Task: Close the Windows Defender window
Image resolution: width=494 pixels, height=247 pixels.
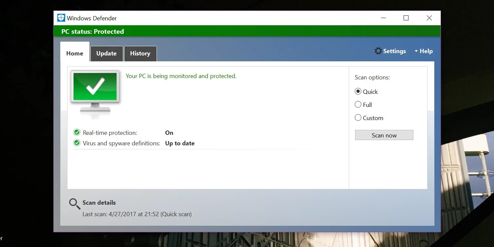Action: [x=429, y=18]
